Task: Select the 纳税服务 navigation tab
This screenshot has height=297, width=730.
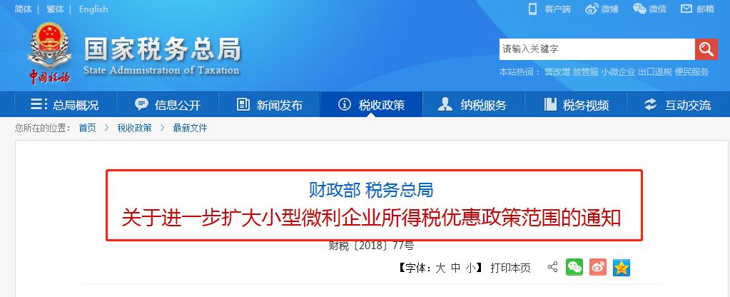Action: point(474,105)
